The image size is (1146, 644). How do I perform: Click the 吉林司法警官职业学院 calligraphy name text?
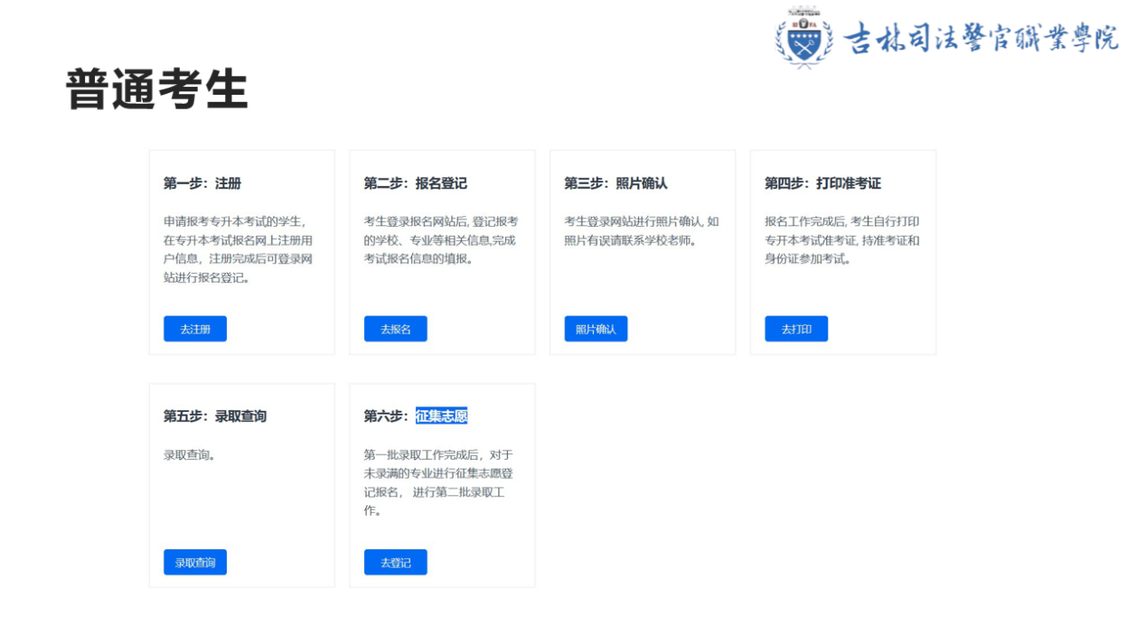click(x=980, y=38)
